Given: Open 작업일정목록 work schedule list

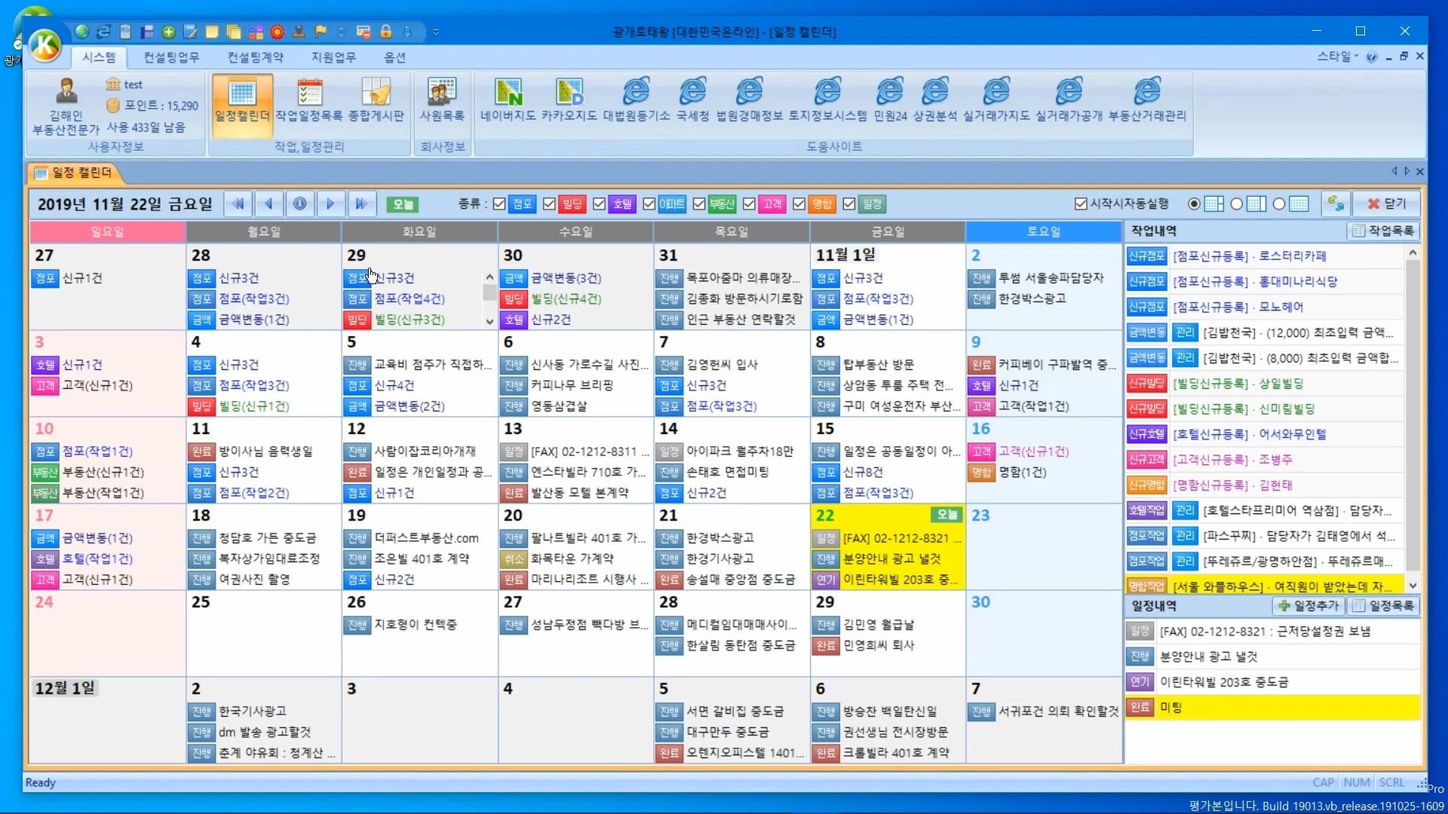Looking at the screenshot, I should 308,100.
